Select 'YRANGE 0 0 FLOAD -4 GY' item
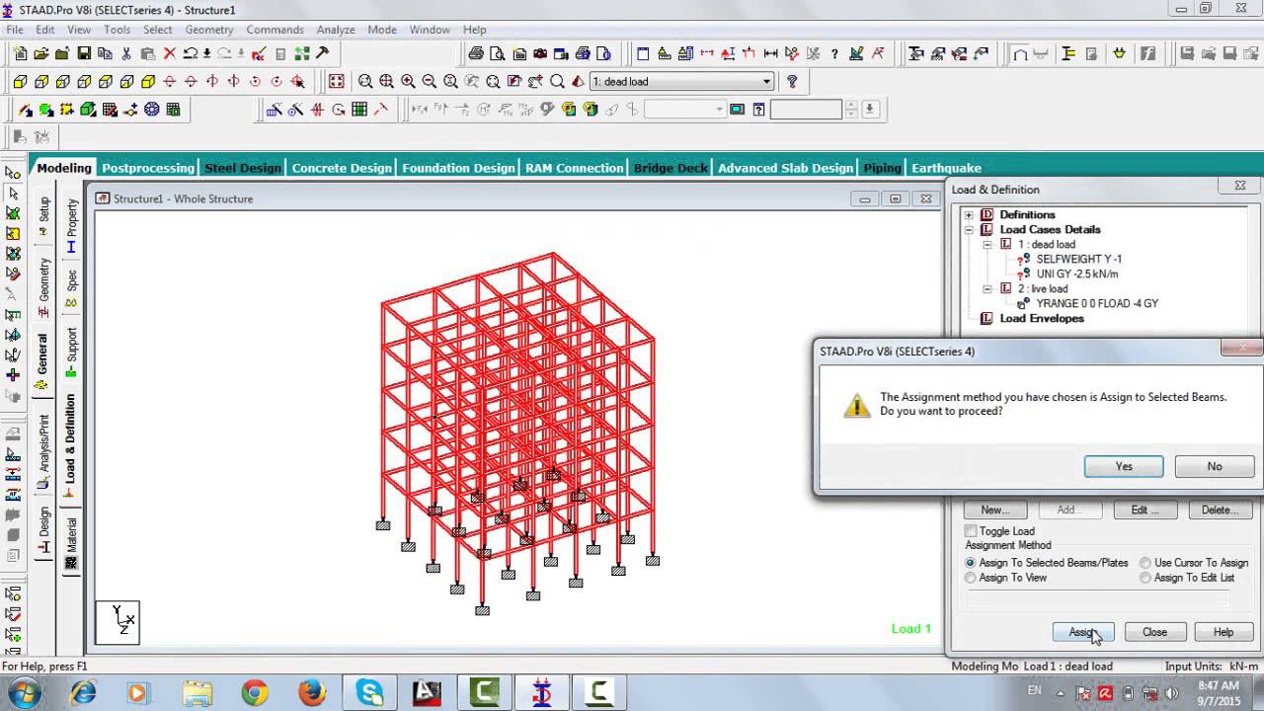Screen dimensions: 1264x711 click(1097, 304)
